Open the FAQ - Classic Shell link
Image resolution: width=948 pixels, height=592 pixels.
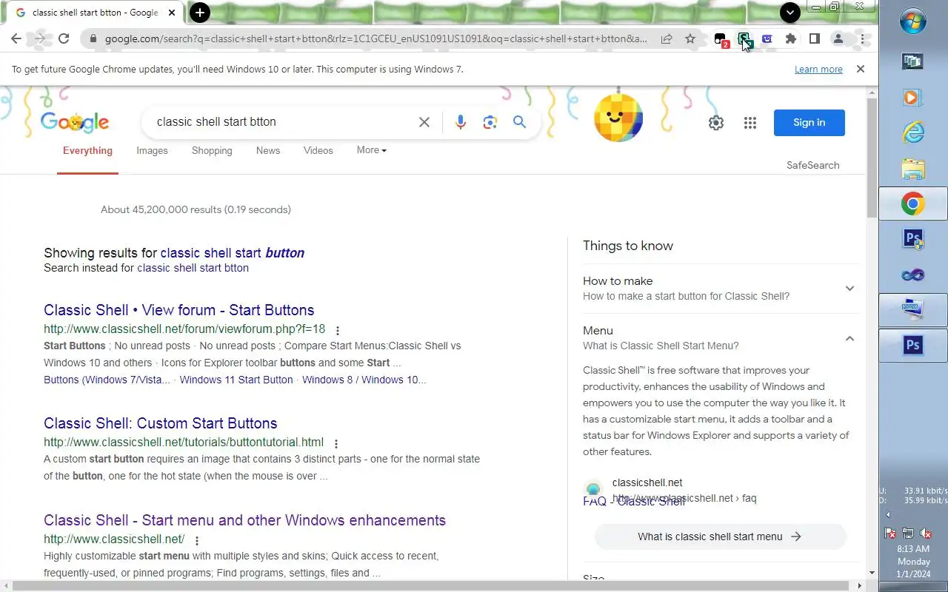coord(634,502)
